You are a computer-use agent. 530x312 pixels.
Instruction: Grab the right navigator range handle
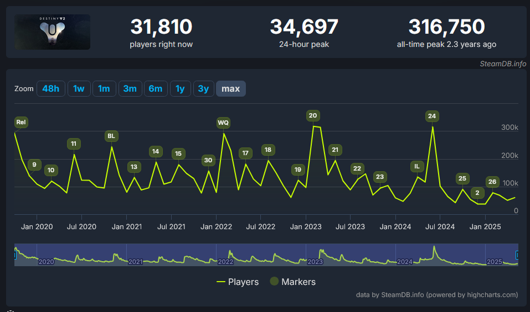517,255
